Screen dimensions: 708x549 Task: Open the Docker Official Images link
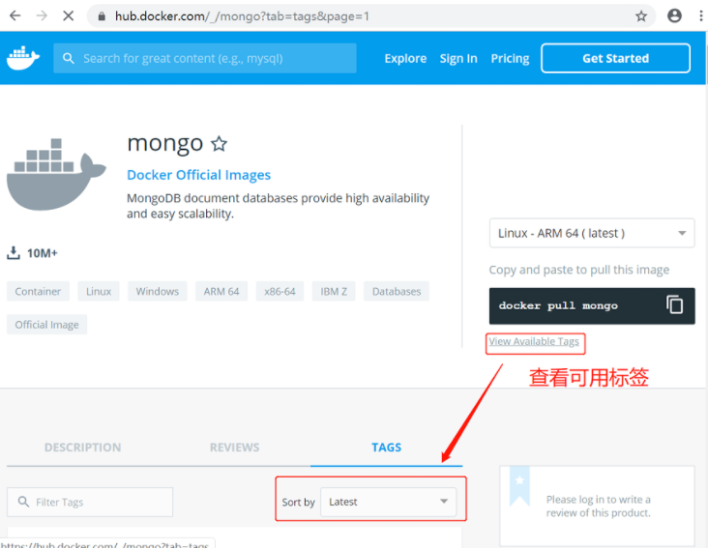[x=198, y=175]
